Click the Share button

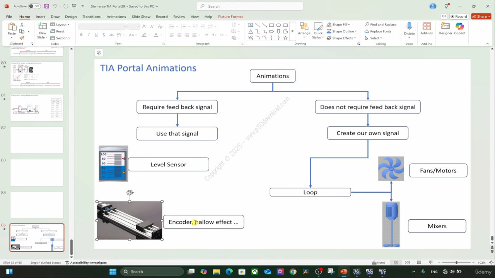(481, 17)
